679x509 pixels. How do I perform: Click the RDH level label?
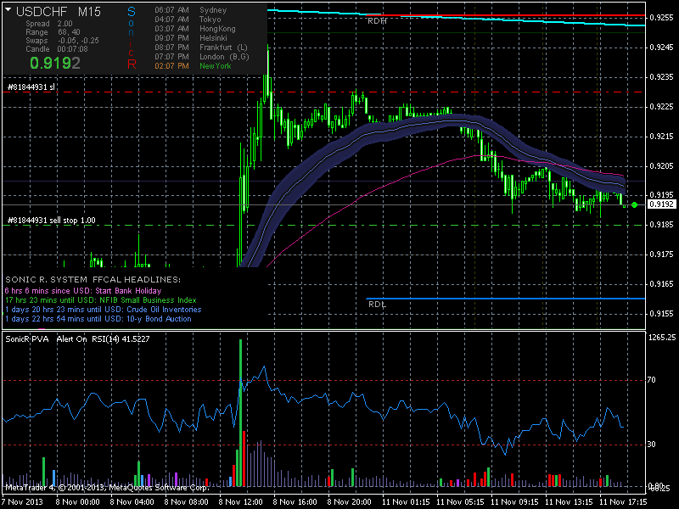(x=376, y=21)
